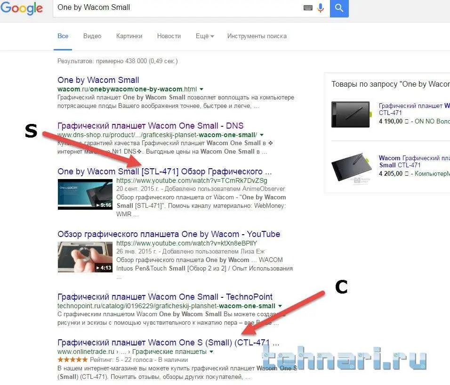Screen dimensions: 450x385
Task: Click the rating stars under onlinetrade.ru result
Action: [72, 360]
